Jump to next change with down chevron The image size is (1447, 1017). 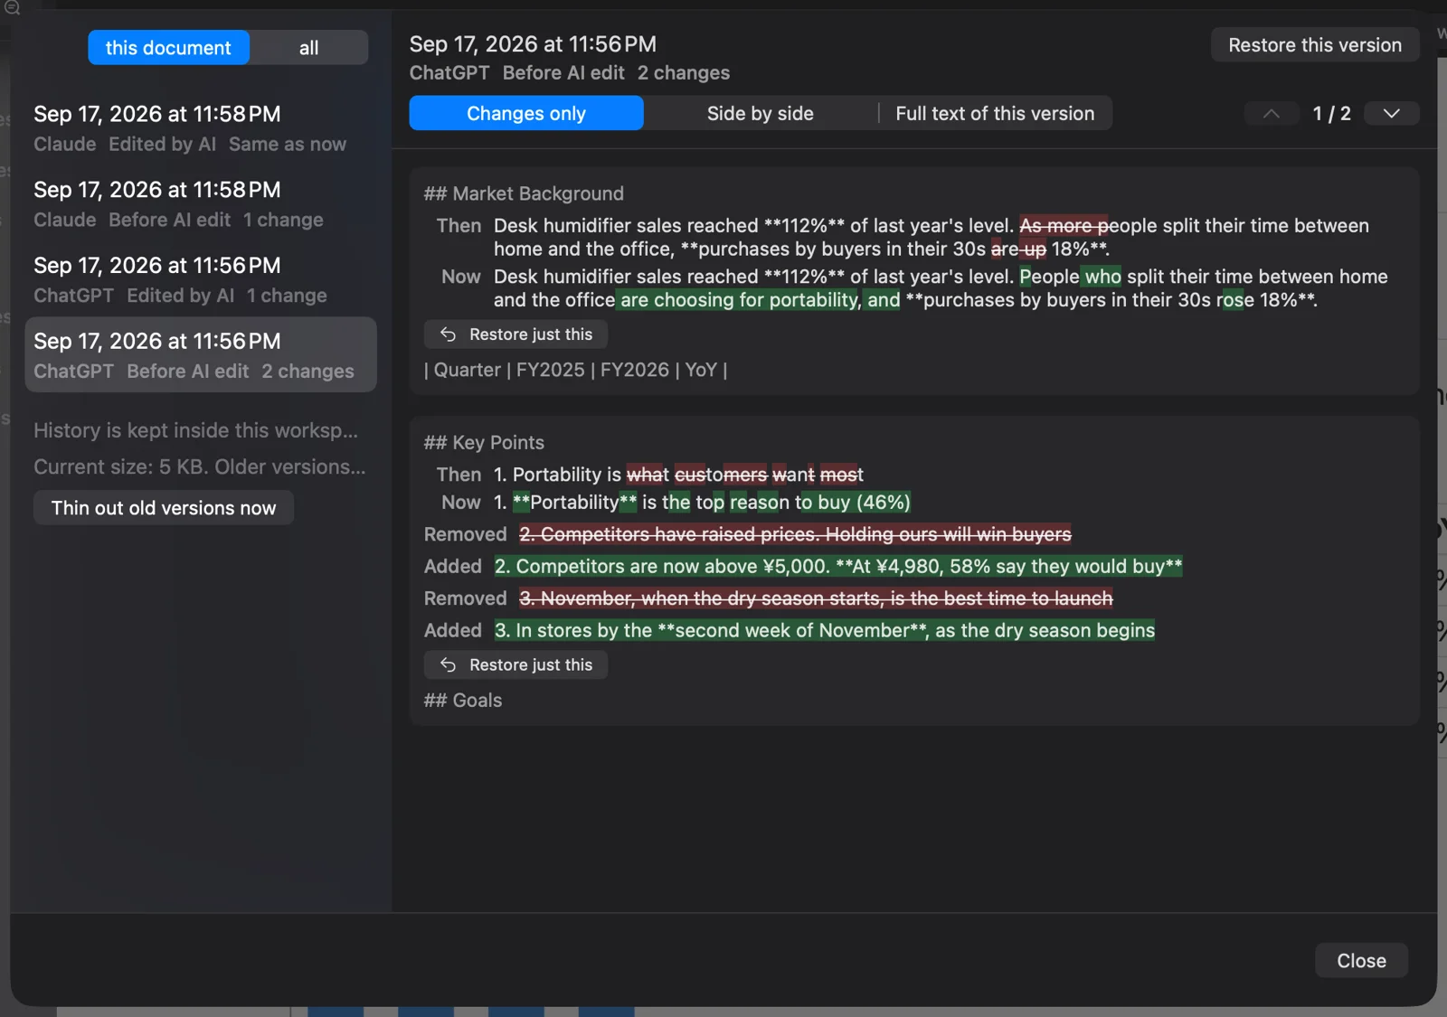tap(1391, 113)
